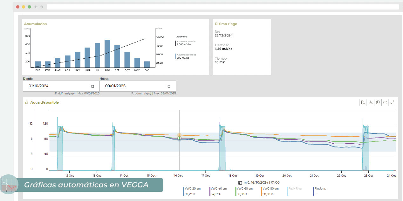Screen dimensions: 403x201
Task: Click the Desde date field 01/10/2024
Action: pos(57,86)
